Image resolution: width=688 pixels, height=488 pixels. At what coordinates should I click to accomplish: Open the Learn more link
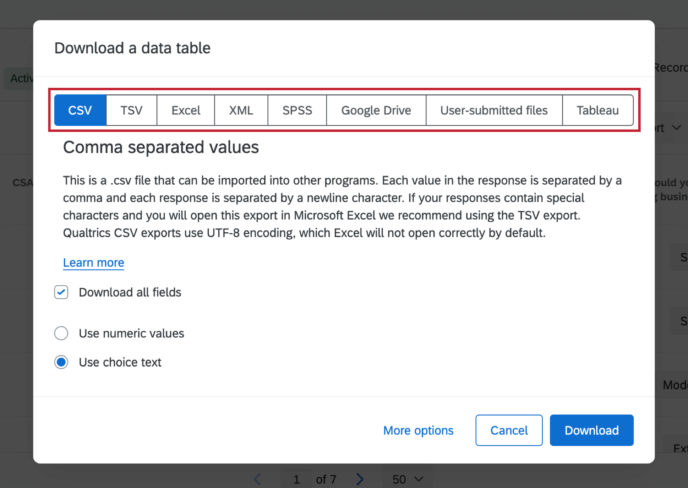click(x=93, y=263)
